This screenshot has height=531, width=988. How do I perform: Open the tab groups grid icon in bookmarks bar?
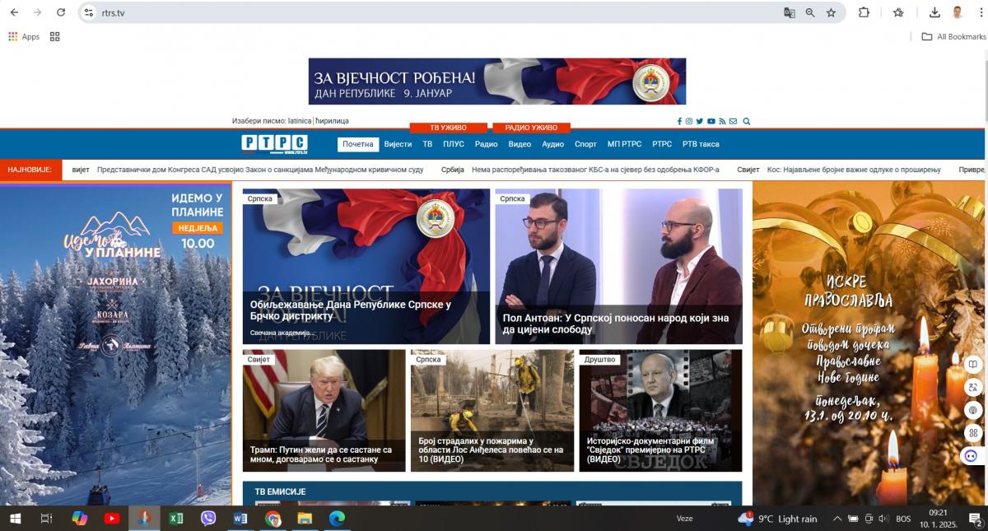click(x=55, y=36)
